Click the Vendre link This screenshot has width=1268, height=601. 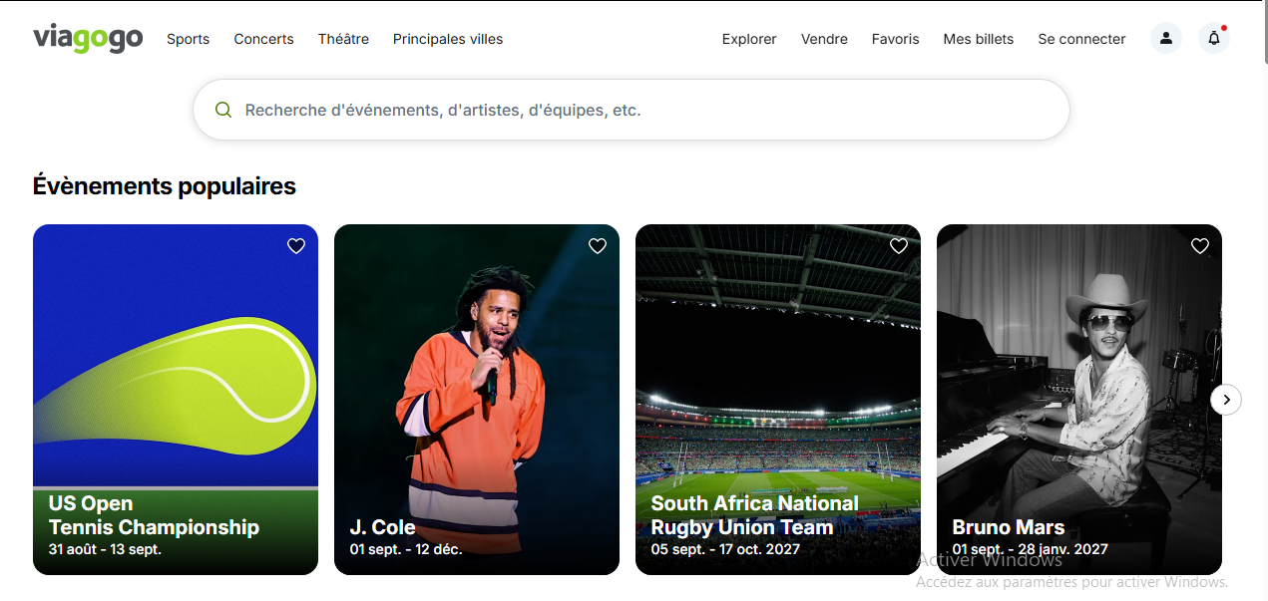(824, 39)
